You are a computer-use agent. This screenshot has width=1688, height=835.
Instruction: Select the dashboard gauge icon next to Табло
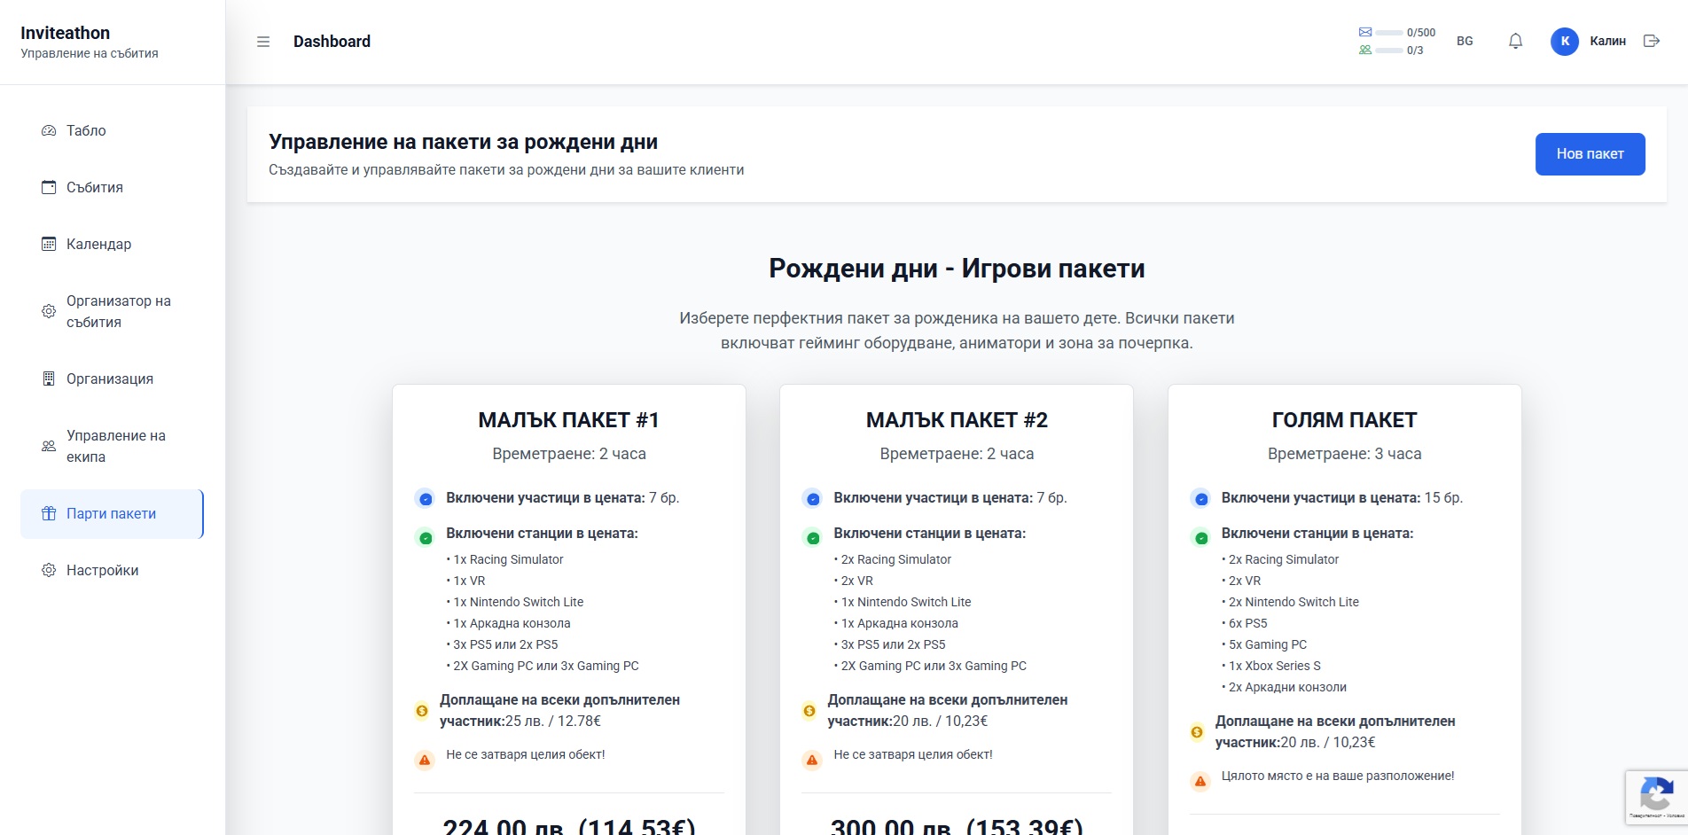click(x=47, y=129)
